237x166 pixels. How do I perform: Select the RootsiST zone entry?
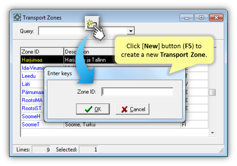click(32, 108)
